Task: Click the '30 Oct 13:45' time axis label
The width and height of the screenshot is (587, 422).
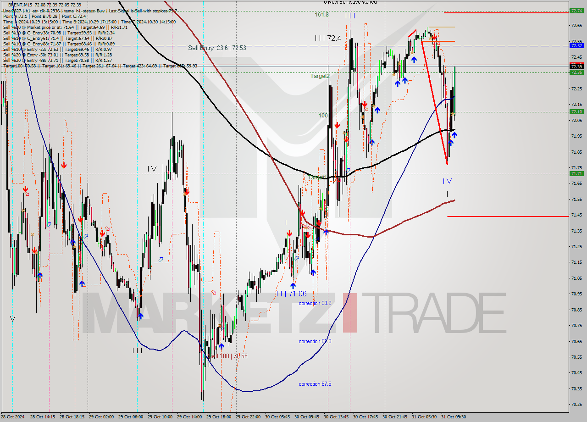Action: [x=336, y=417]
